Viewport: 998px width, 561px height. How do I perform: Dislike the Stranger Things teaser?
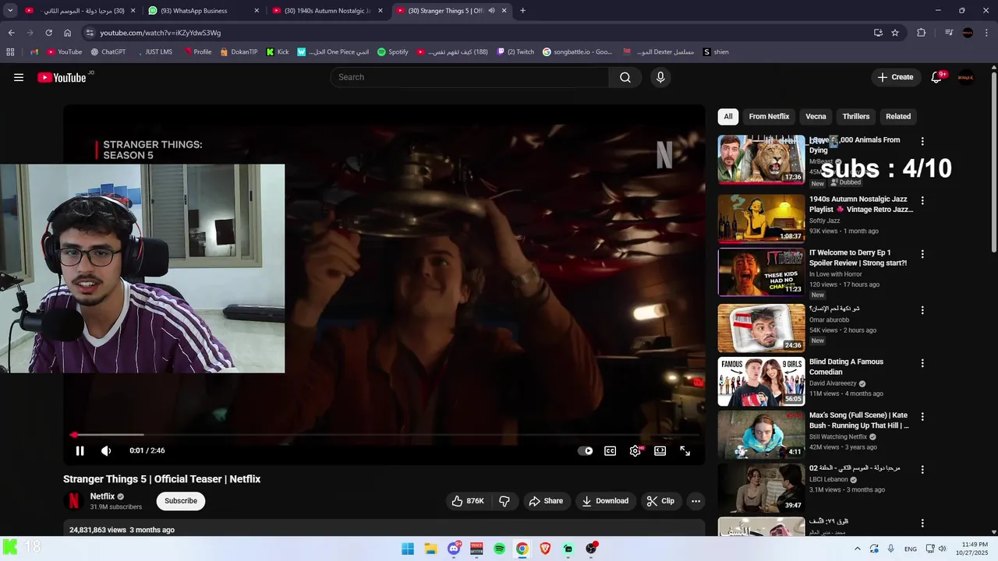(x=504, y=501)
